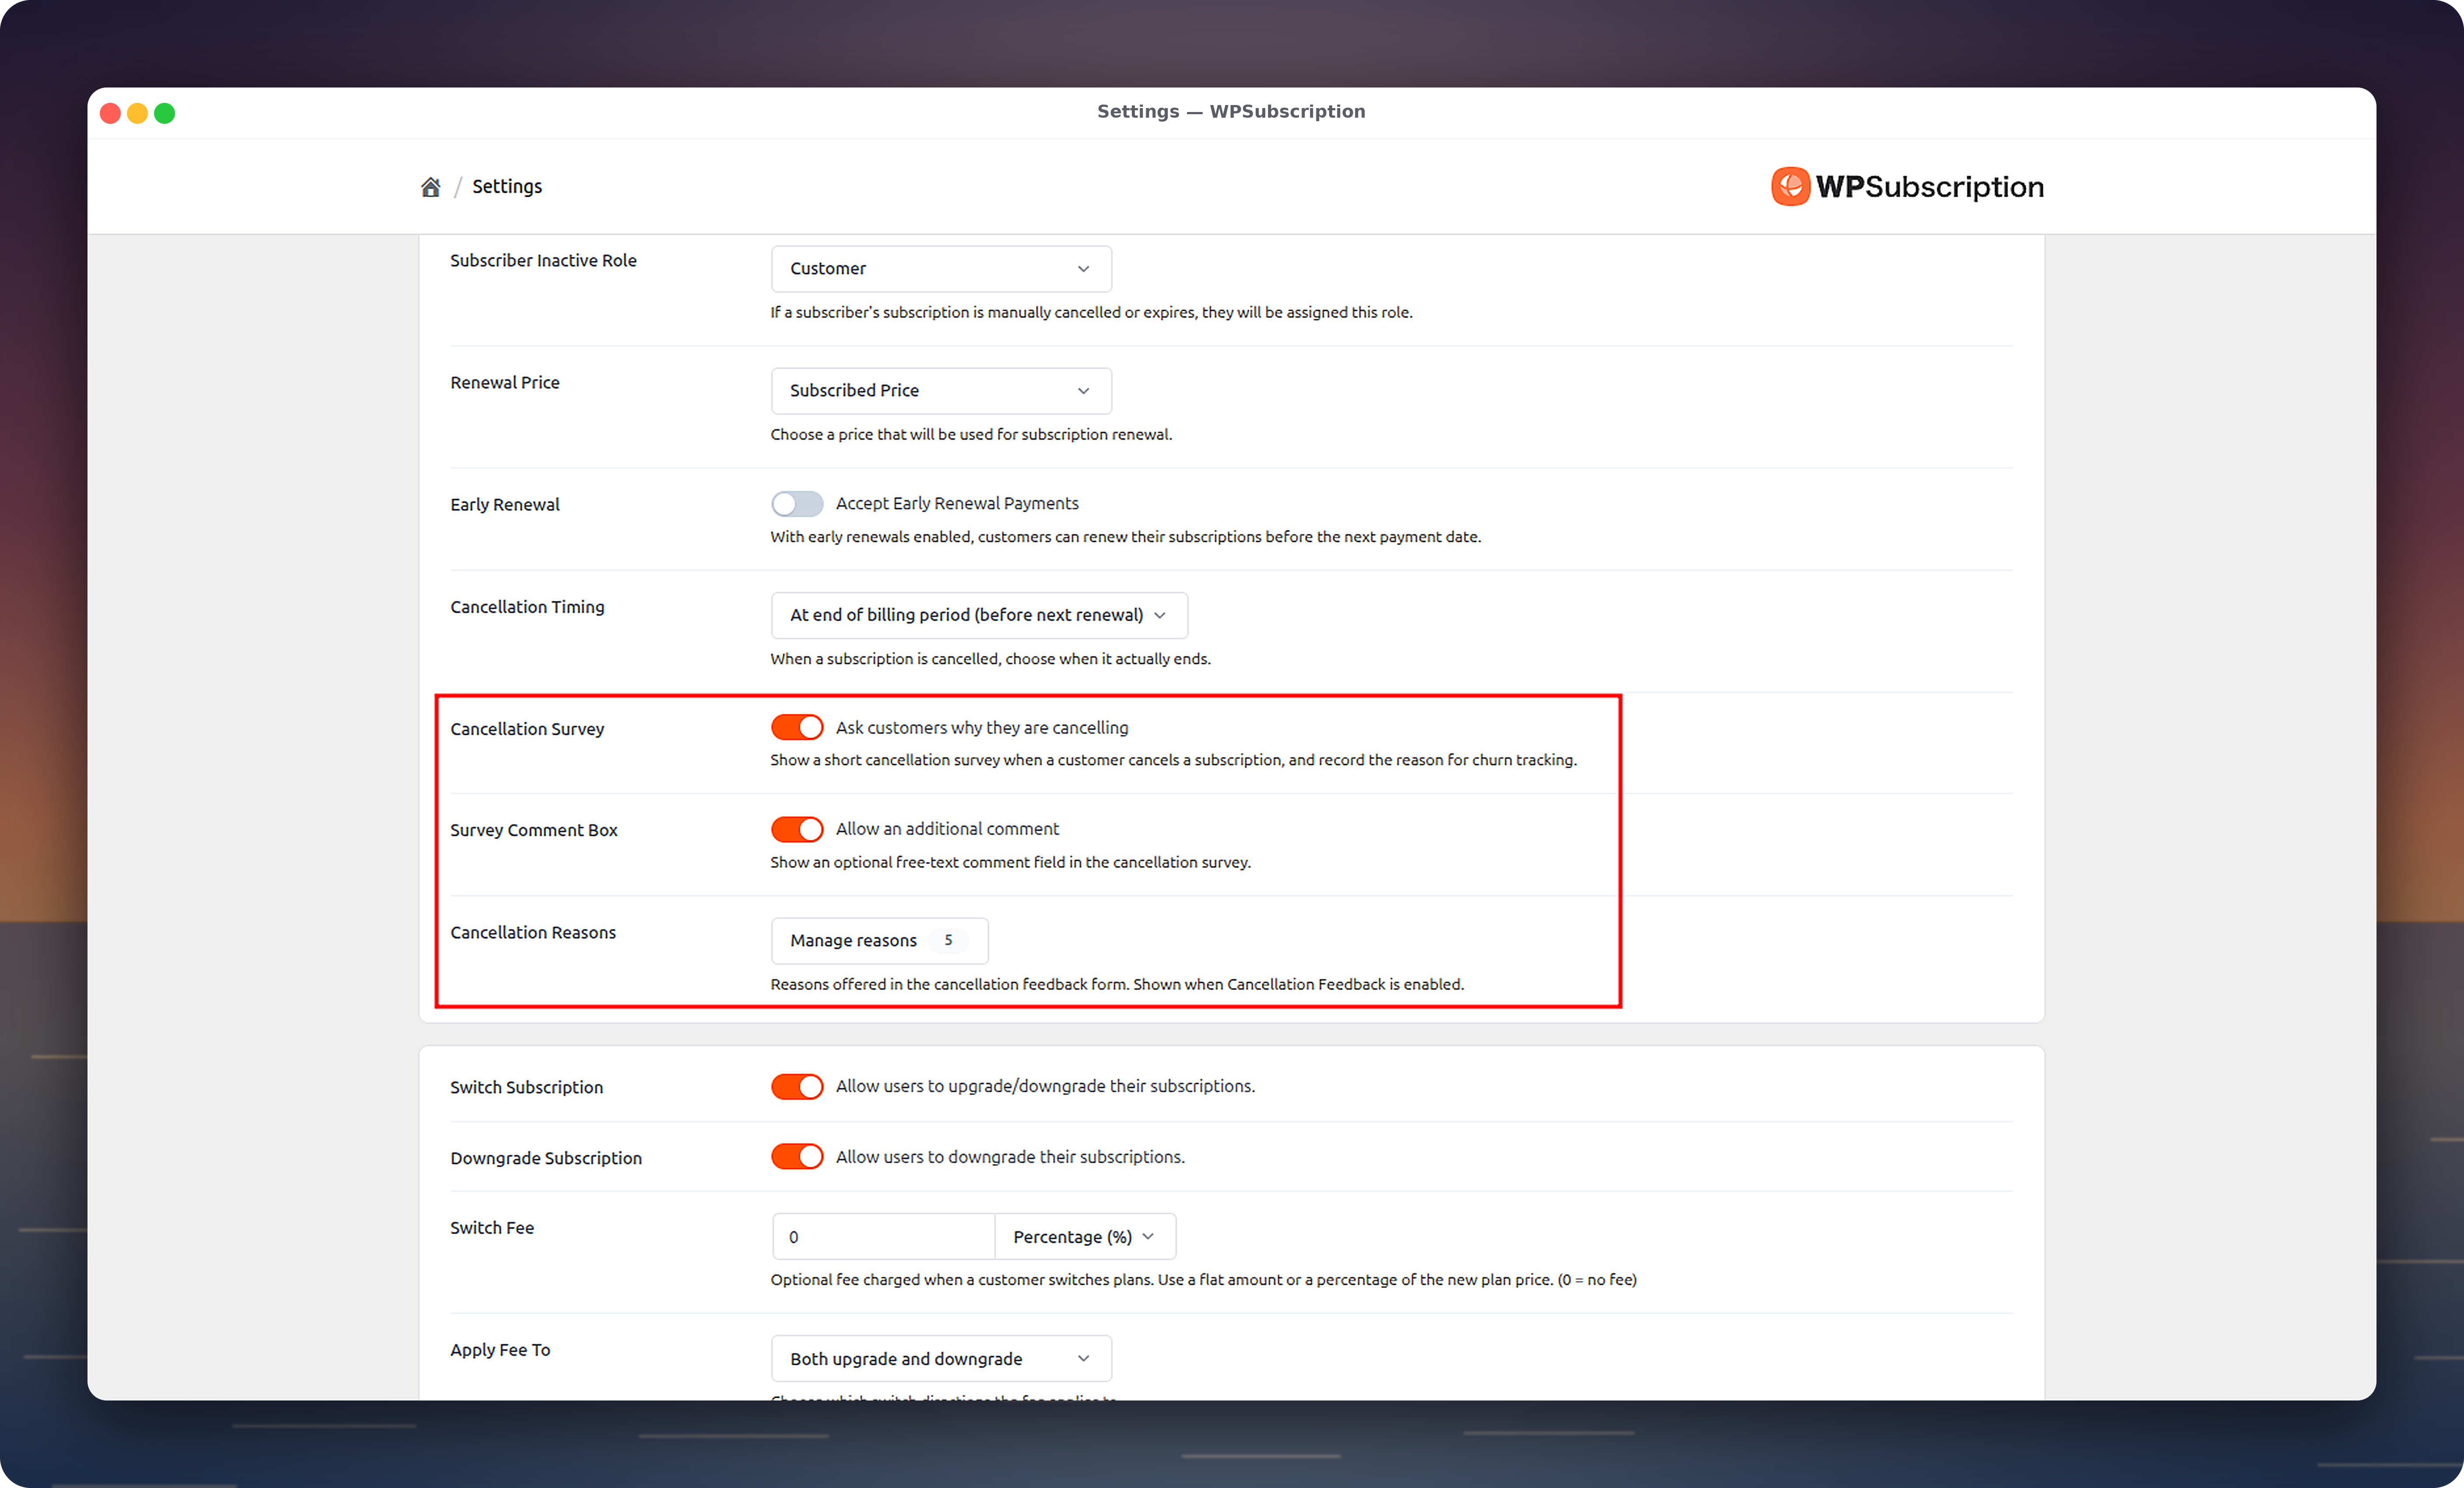
Task: Click the Subscriber Inactive Role label
Action: coord(543,261)
